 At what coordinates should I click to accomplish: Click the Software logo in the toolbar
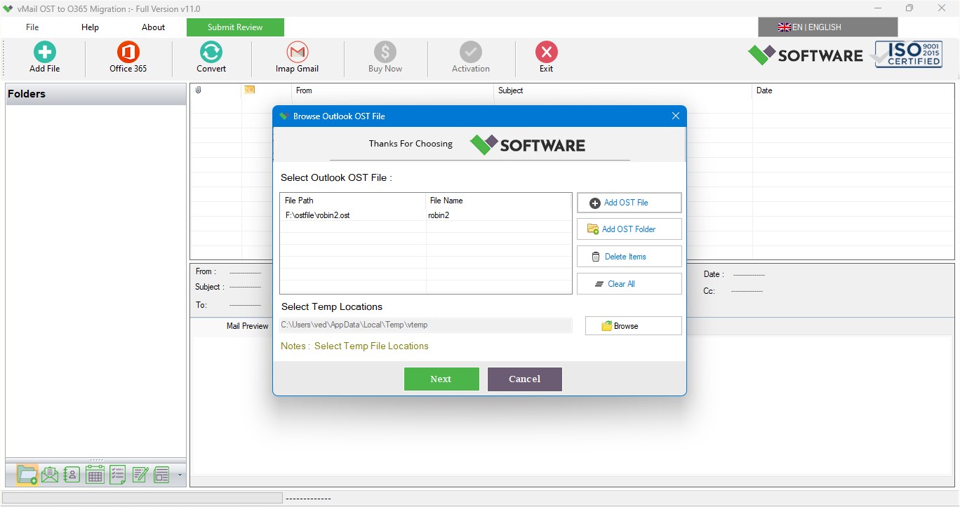point(806,55)
